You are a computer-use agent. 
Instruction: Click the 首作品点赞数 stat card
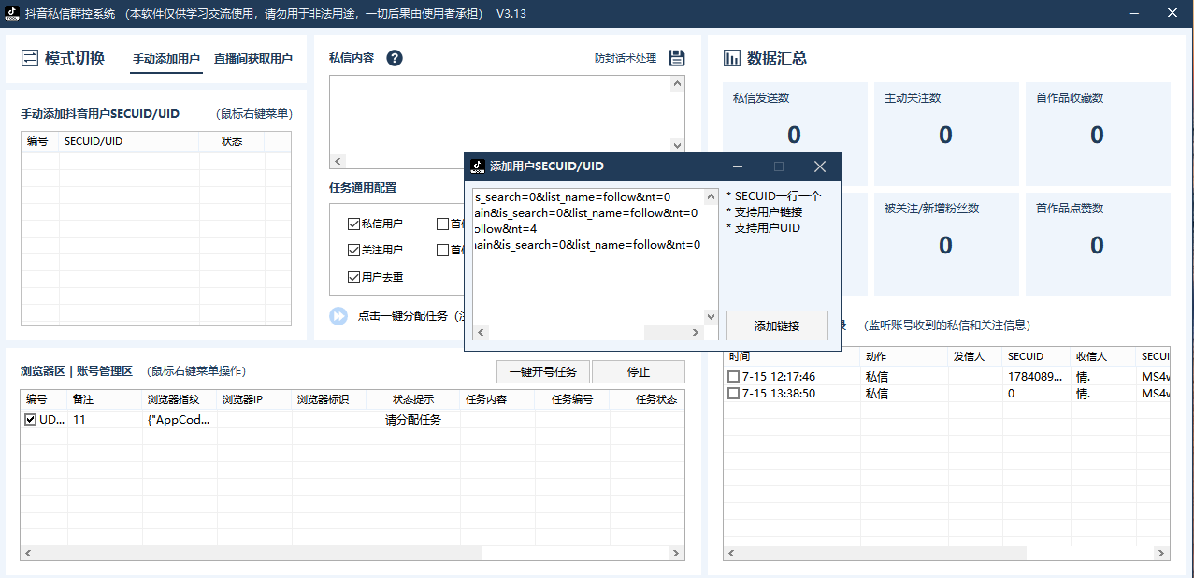click(1098, 243)
